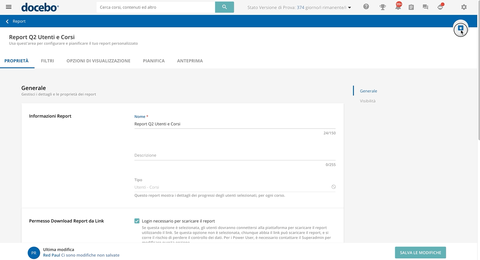Open the OPZIONI DI VISUALIZZAZIONE tab
The width and height of the screenshot is (480, 260).
coord(98,61)
